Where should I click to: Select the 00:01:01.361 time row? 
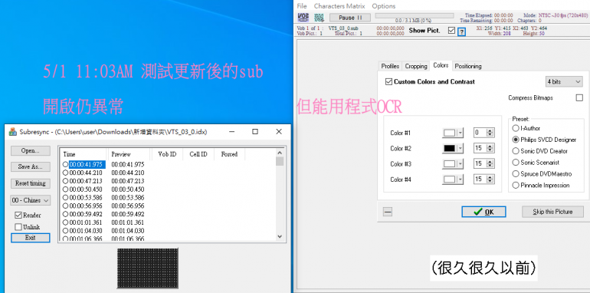tap(84, 222)
